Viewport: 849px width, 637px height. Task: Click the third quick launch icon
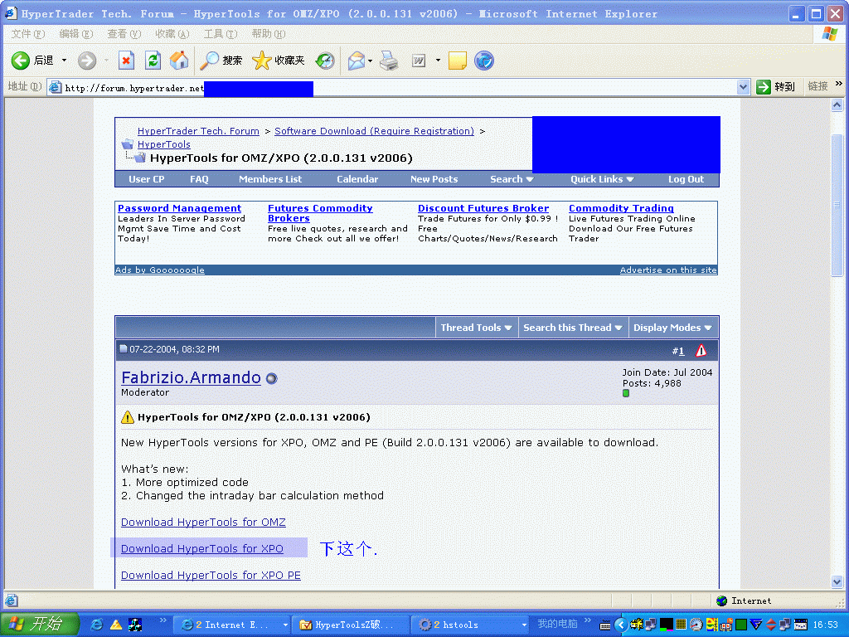pyautogui.click(x=135, y=625)
